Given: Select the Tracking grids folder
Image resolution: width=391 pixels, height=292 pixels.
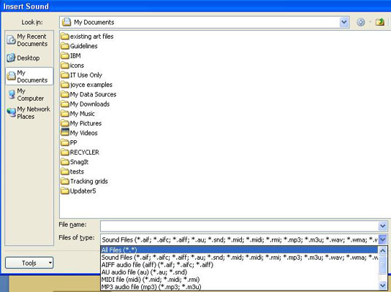Looking at the screenshot, I should pos(85,181).
